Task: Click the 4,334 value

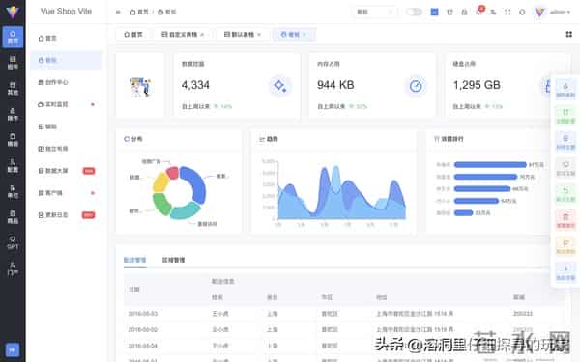Action: click(x=195, y=85)
